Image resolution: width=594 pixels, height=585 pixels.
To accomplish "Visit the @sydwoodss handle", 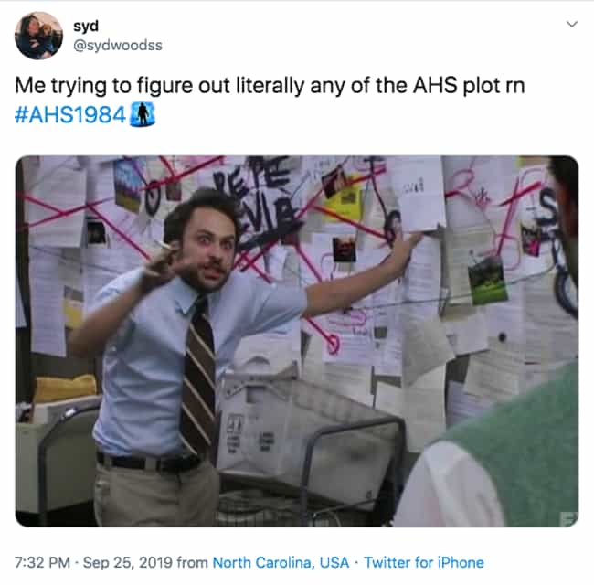I will [118, 46].
